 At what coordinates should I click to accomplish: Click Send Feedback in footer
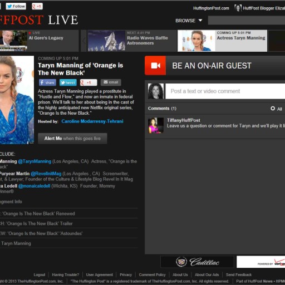tap(239, 274)
